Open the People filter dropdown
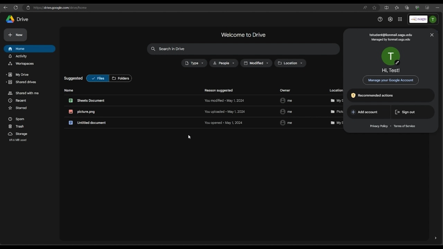The image size is (443, 249). pos(224,63)
